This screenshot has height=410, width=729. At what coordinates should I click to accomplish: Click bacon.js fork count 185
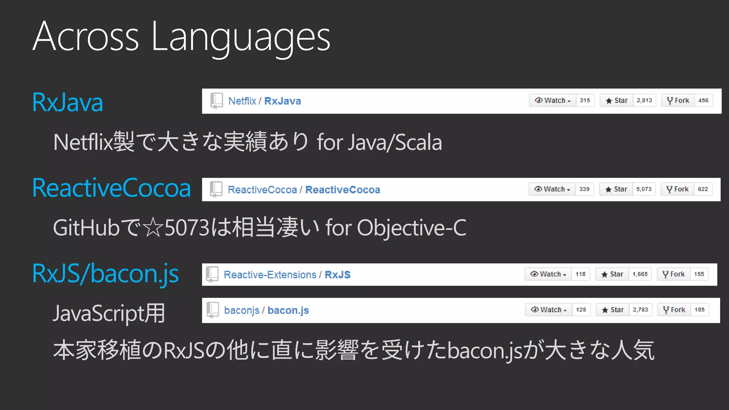[699, 310]
